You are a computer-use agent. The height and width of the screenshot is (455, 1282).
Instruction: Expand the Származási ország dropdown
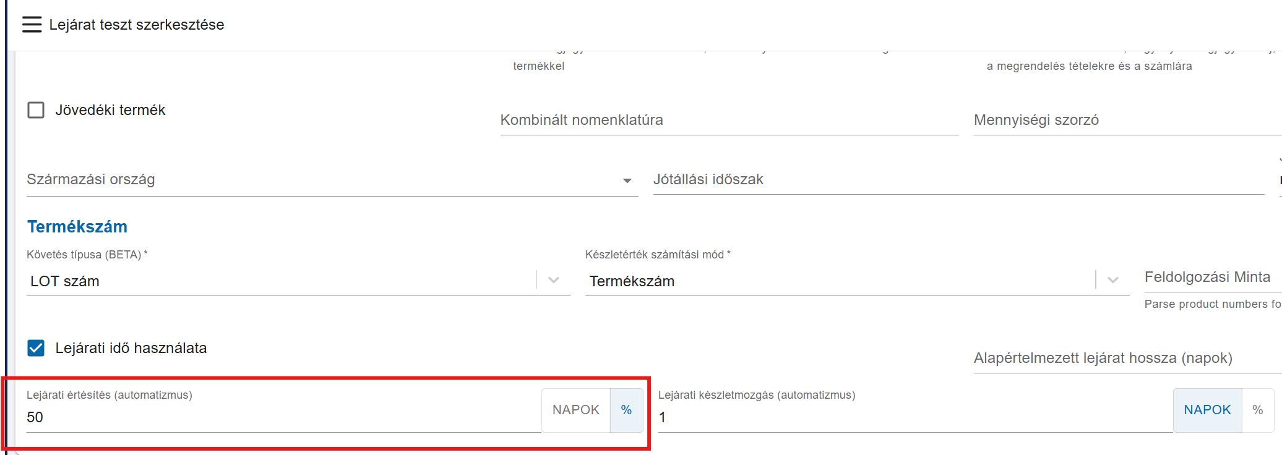627,181
